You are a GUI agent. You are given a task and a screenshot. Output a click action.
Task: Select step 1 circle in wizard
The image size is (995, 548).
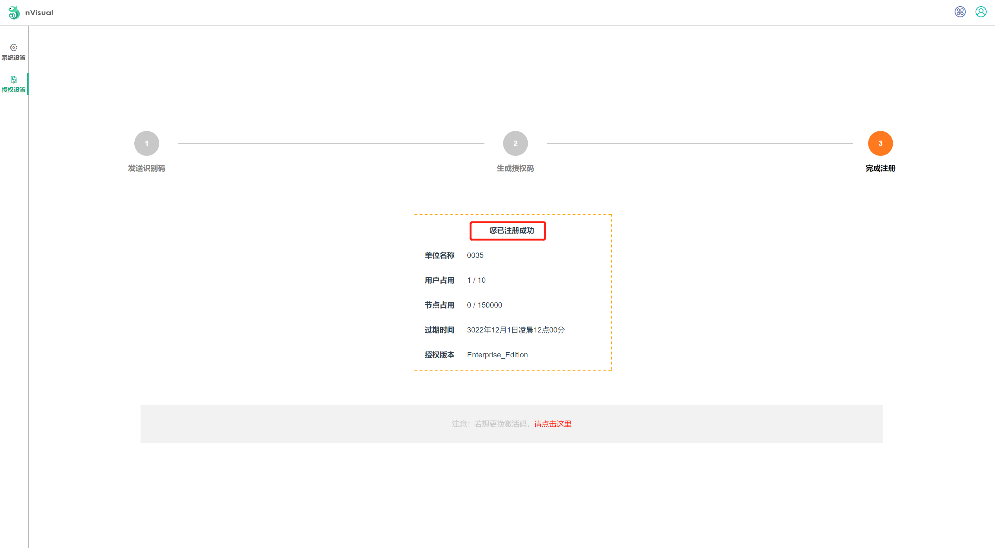point(146,143)
